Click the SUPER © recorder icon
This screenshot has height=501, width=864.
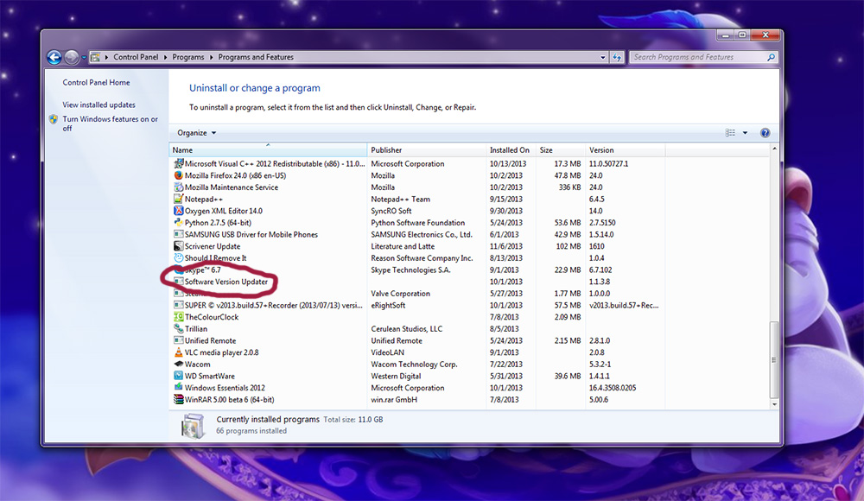[x=179, y=305]
